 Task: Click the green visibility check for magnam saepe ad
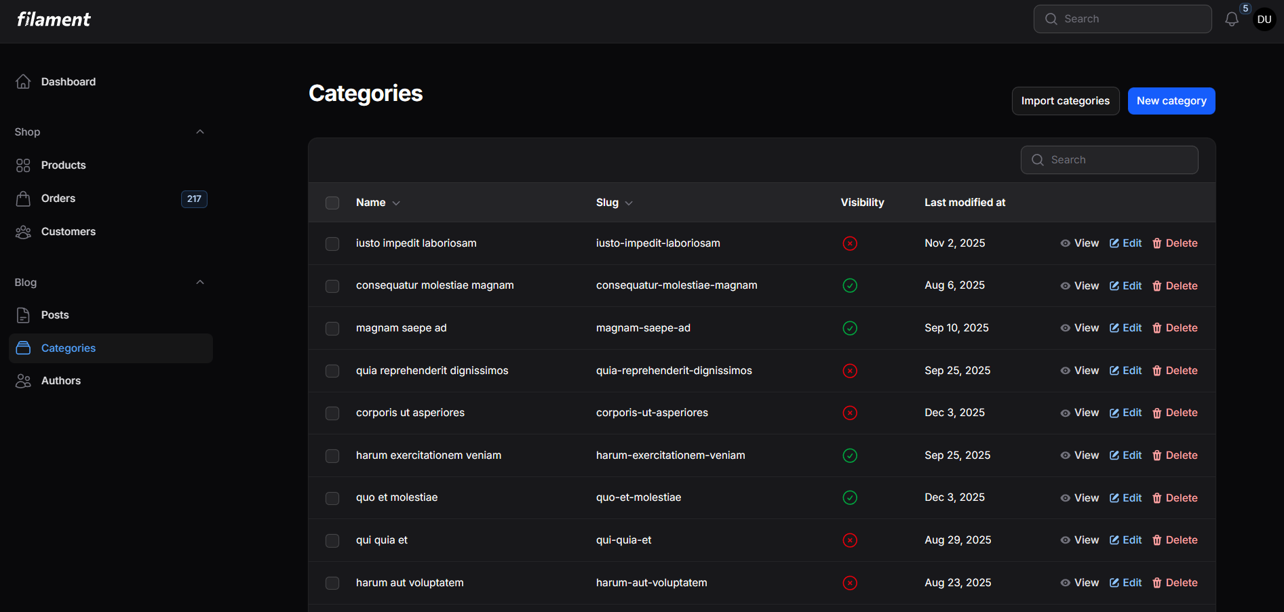click(x=849, y=328)
